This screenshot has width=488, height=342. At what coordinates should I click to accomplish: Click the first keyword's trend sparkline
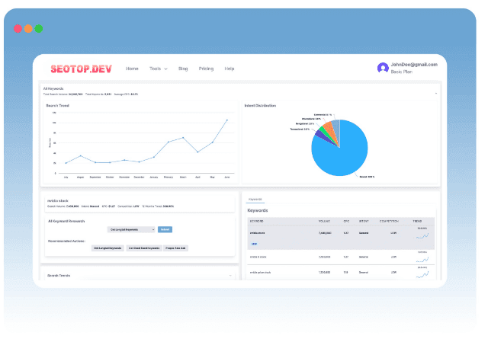pos(422,235)
